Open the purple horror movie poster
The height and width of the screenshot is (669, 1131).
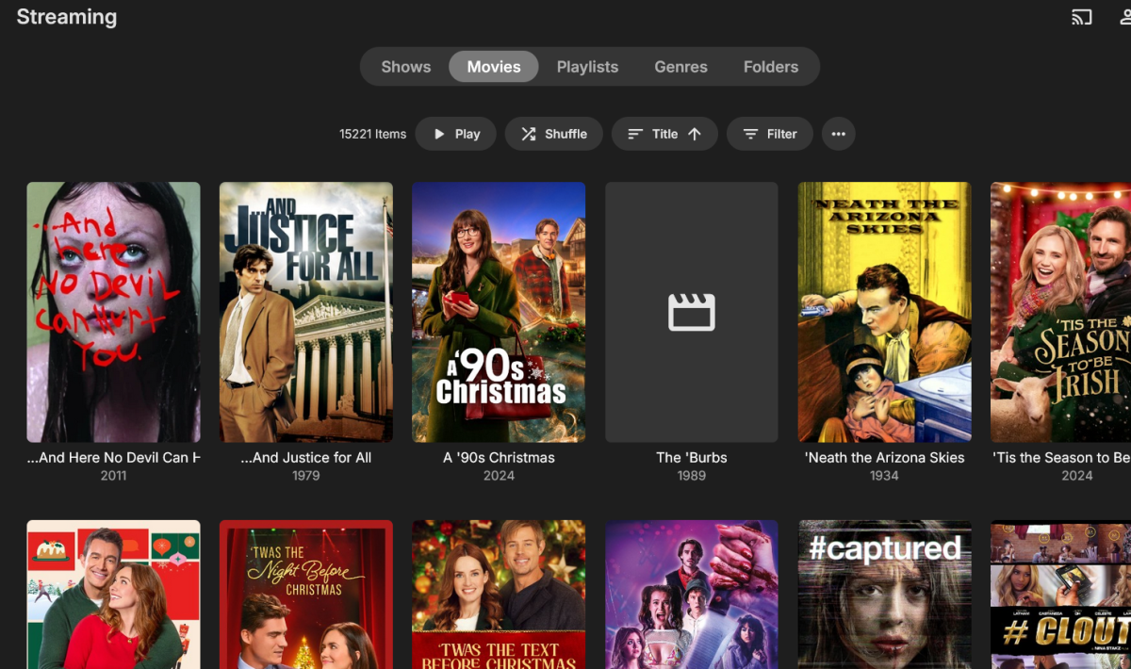(x=692, y=595)
